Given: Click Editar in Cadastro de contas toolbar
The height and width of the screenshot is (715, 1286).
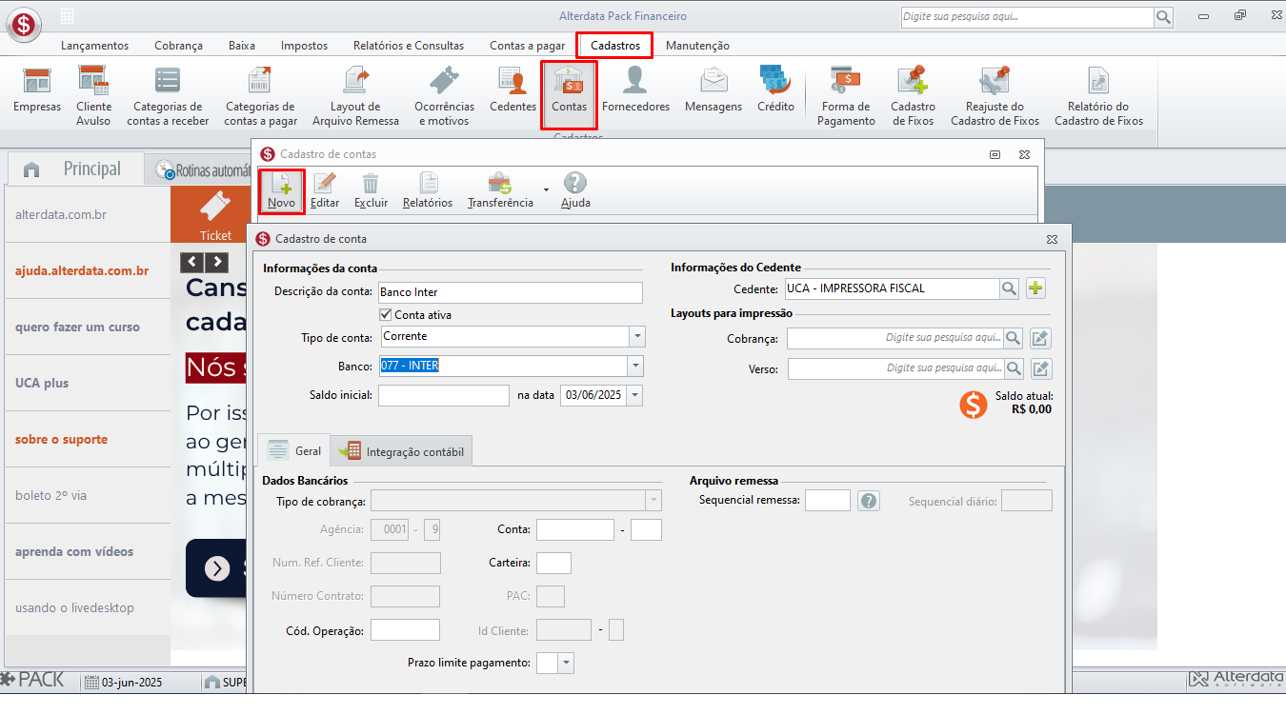Looking at the screenshot, I should 325,190.
